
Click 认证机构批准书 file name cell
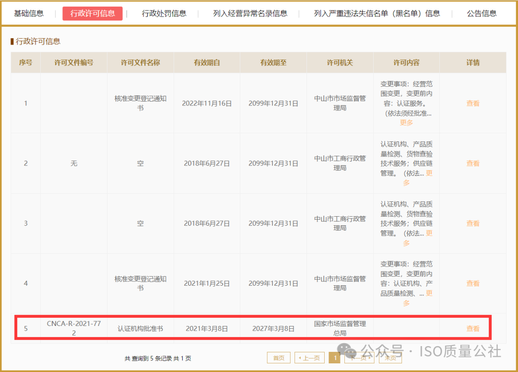click(x=141, y=329)
